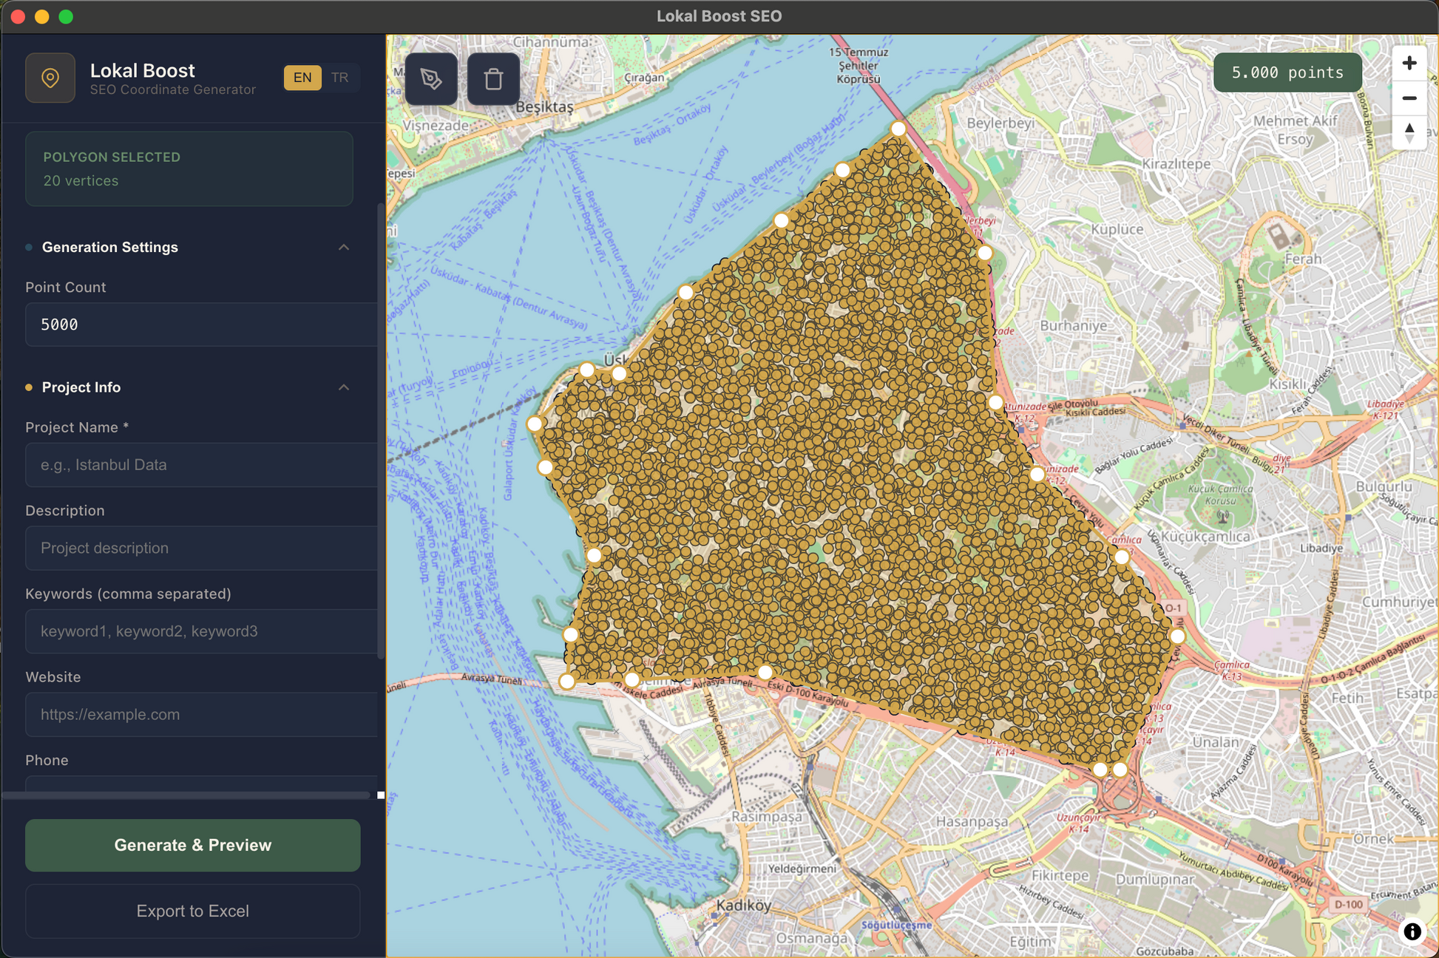Image resolution: width=1439 pixels, height=958 pixels.
Task: Click the trash delete polygon icon
Action: point(493,78)
